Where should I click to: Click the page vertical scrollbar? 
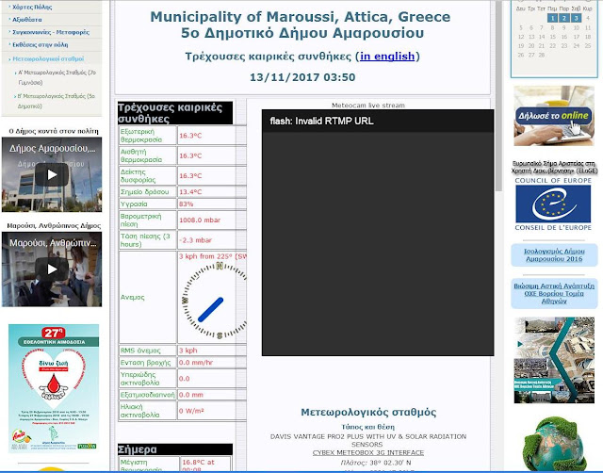[x=498, y=96]
